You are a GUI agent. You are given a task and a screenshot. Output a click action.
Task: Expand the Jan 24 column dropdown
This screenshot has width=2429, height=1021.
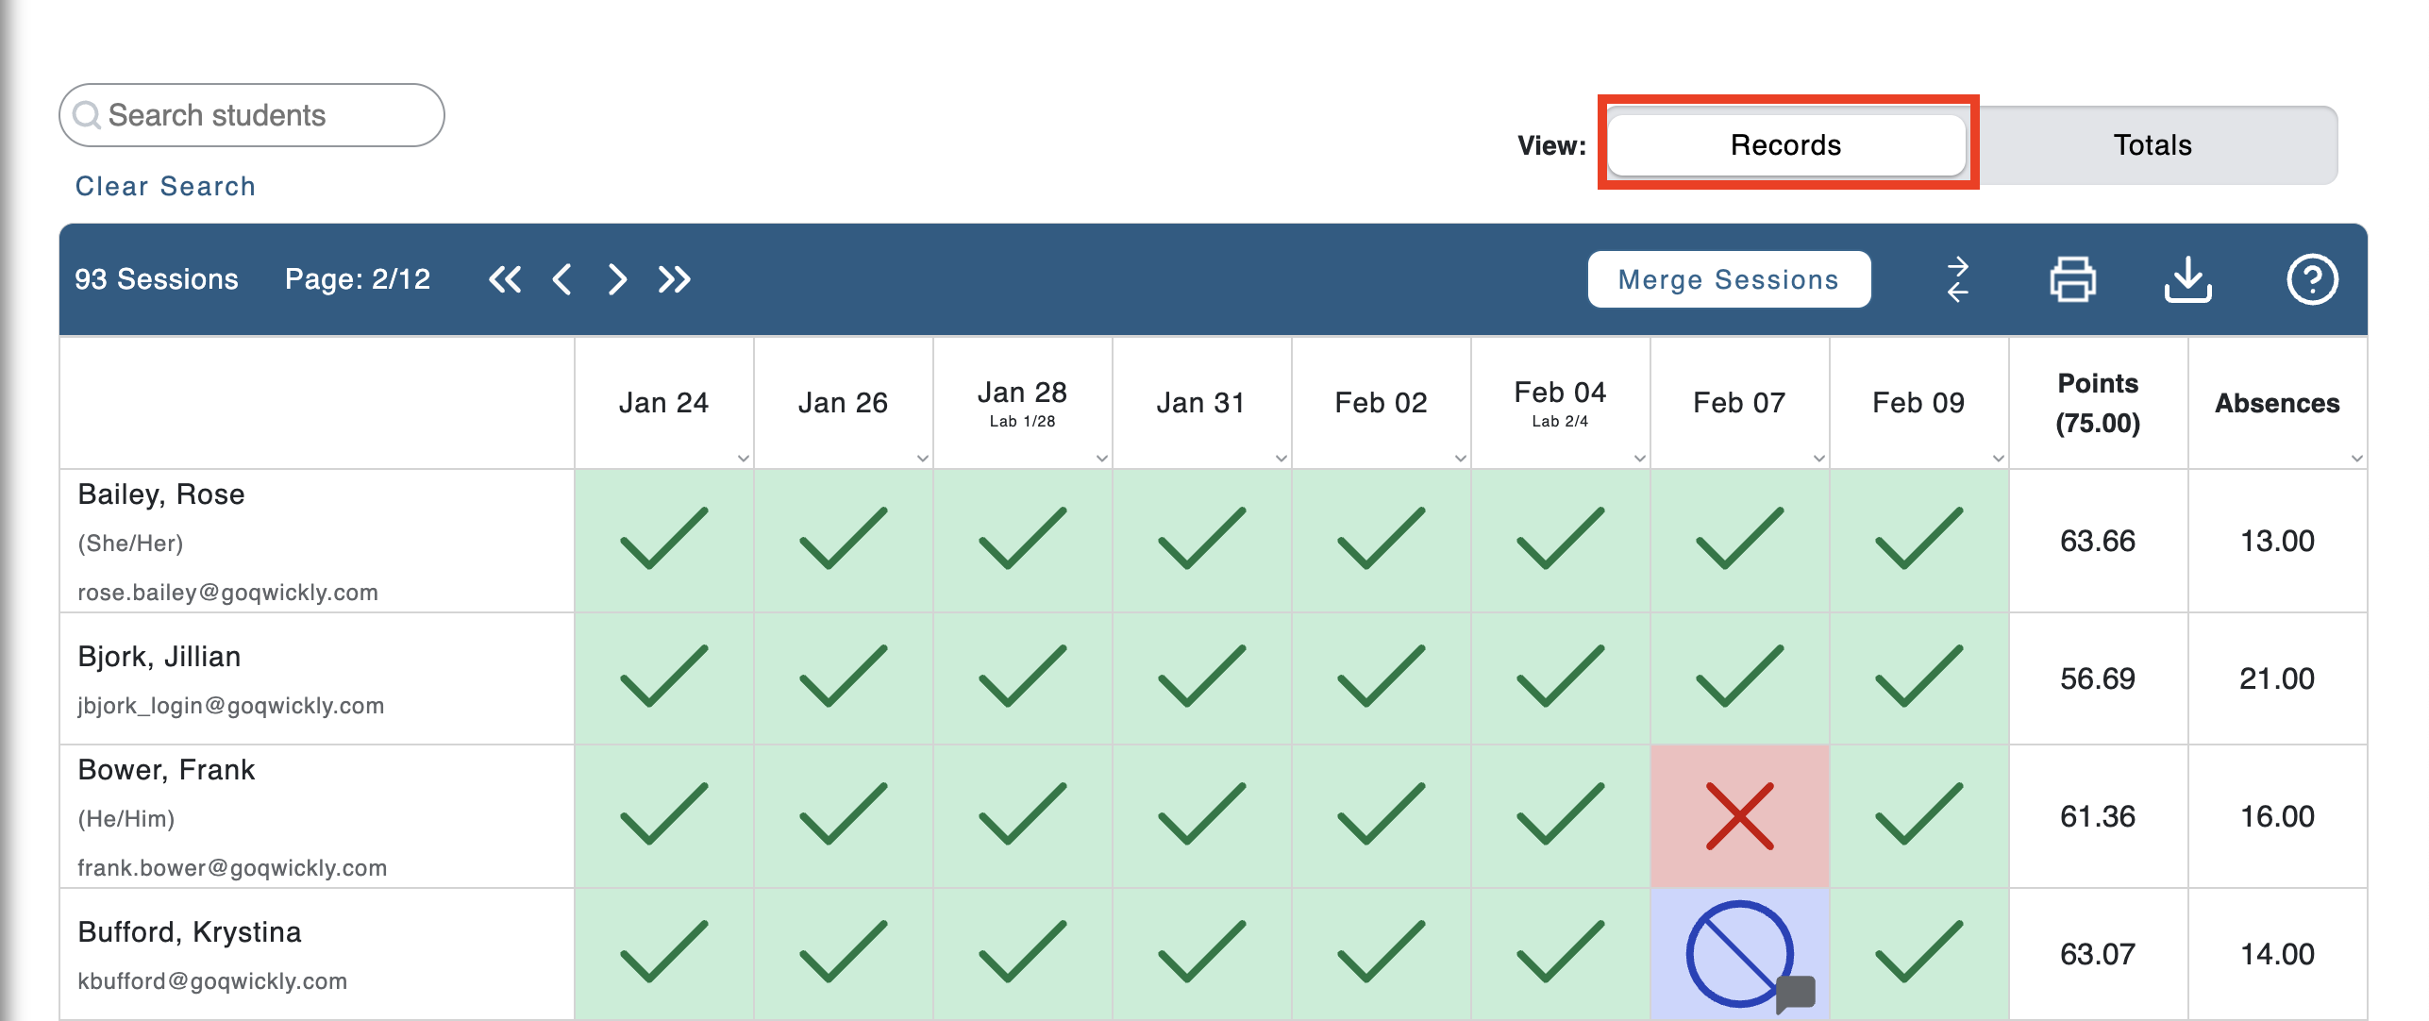(744, 459)
